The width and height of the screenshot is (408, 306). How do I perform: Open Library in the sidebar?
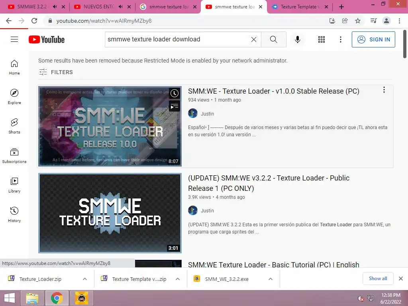click(x=14, y=185)
